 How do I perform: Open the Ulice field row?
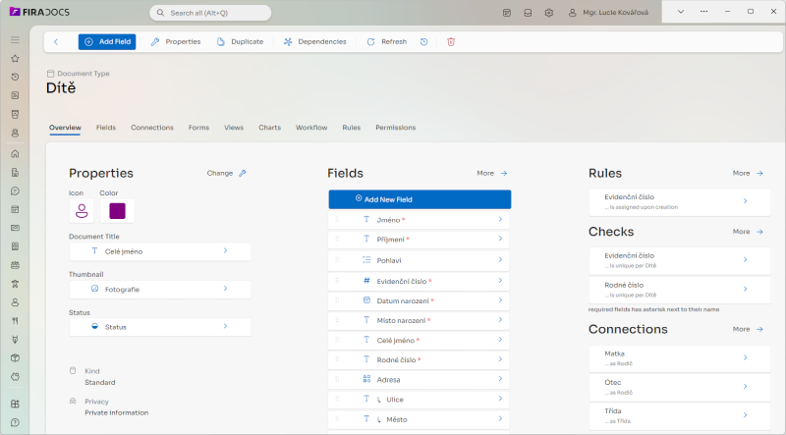click(419, 400)
